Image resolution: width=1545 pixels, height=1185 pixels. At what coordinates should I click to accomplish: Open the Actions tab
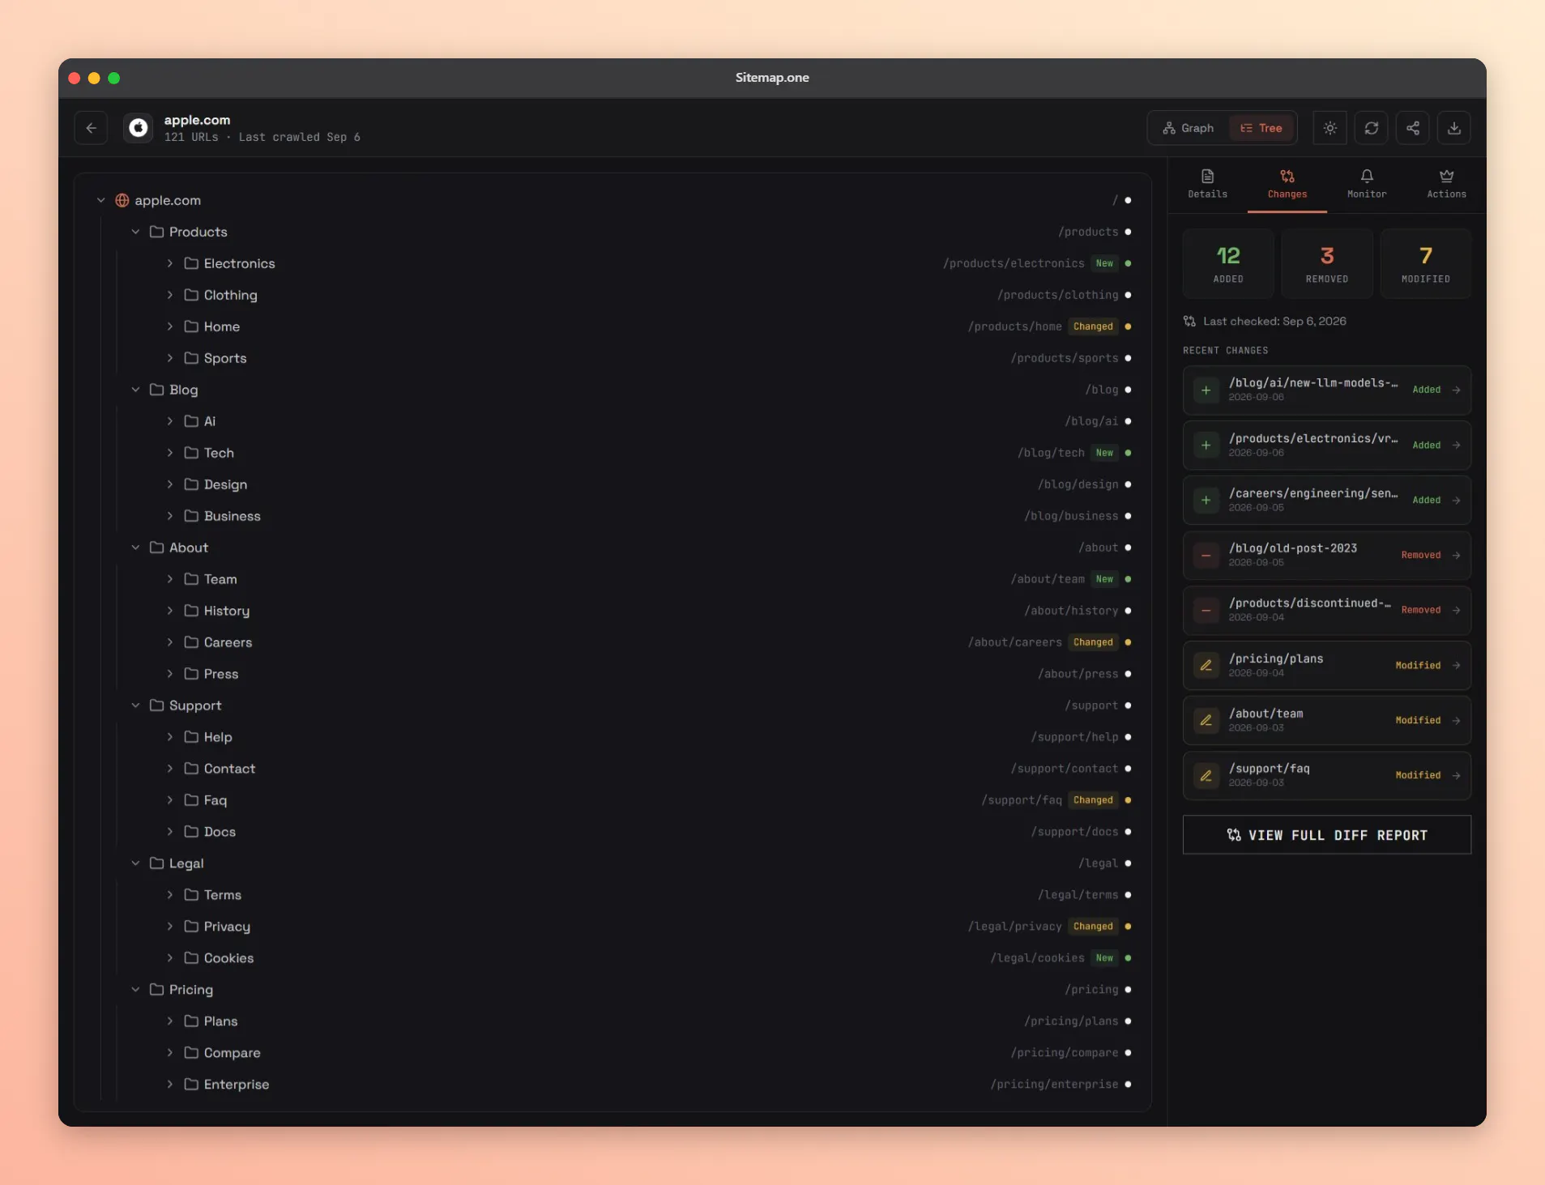pyautogui.click(x=1446, y=185)
